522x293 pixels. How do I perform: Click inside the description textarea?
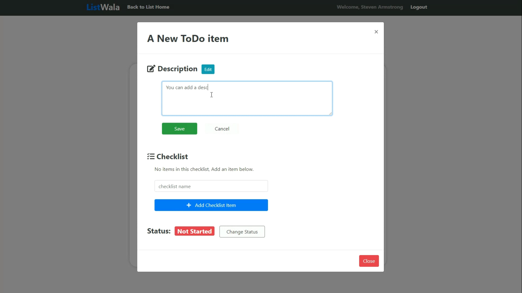coord(247,101)
